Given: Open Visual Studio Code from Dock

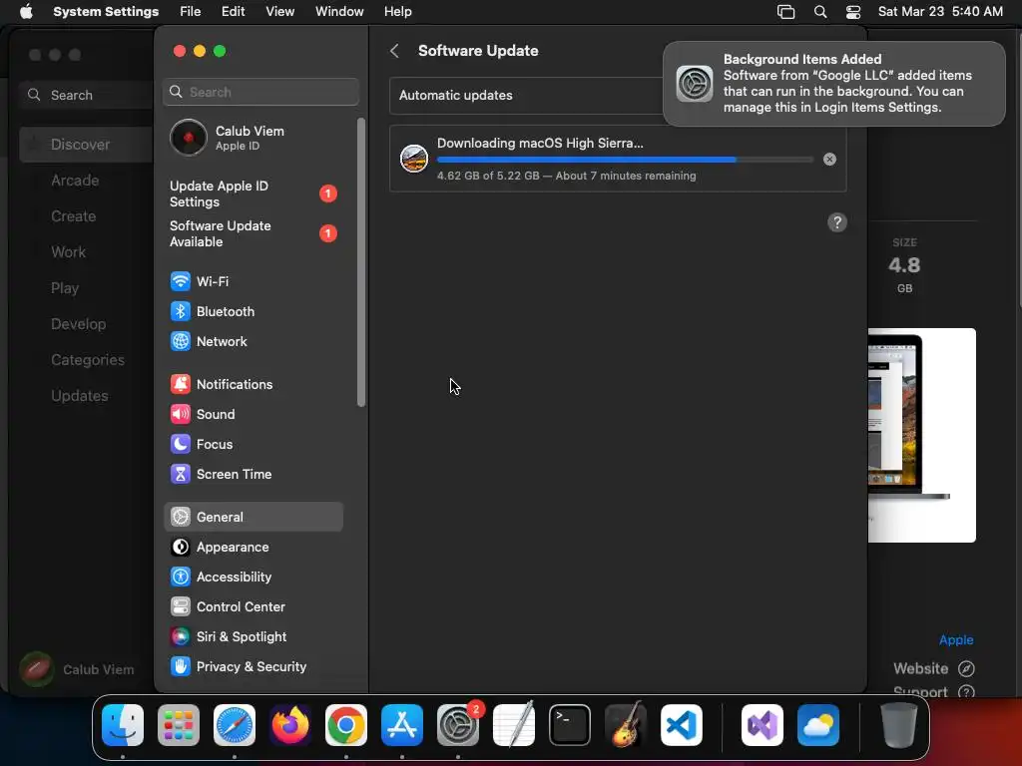Looking at the screenshot, I should coord(681,725).
